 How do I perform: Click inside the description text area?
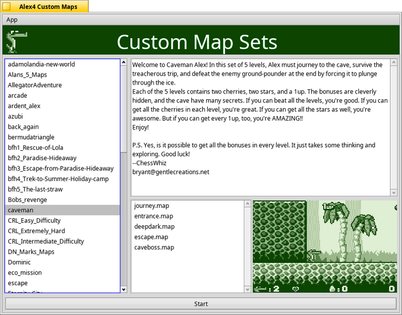pos(260,128)
